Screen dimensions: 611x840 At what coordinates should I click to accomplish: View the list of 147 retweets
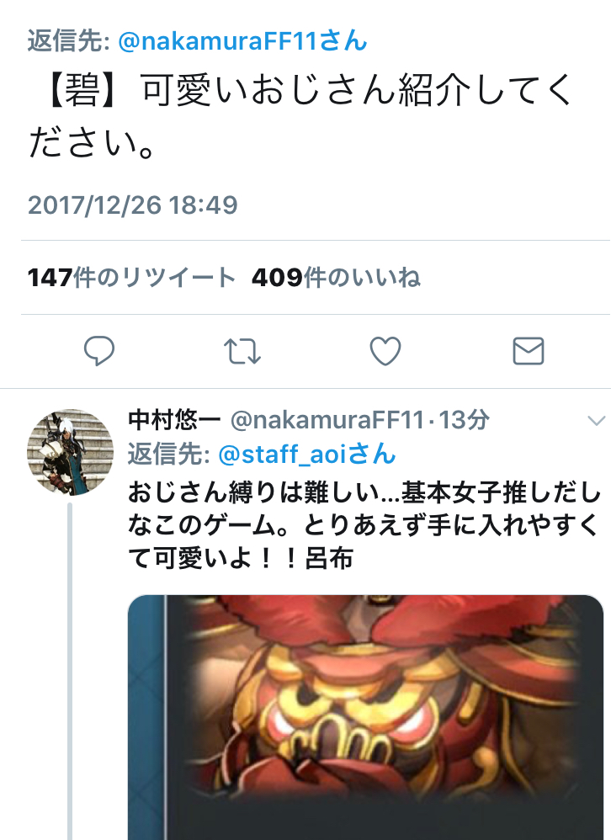(x=132, y=278)
